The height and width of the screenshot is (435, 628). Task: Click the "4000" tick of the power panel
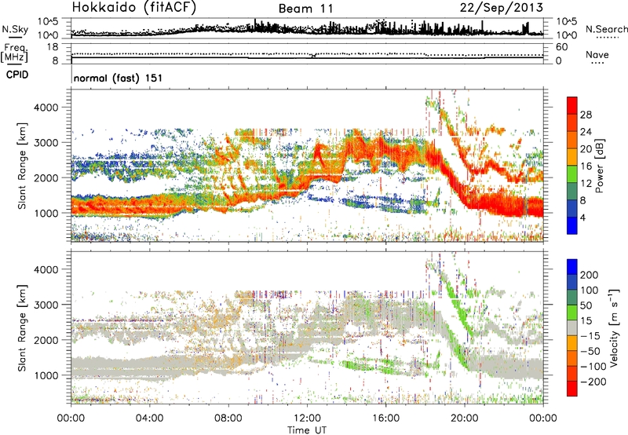tap(46, 108)
